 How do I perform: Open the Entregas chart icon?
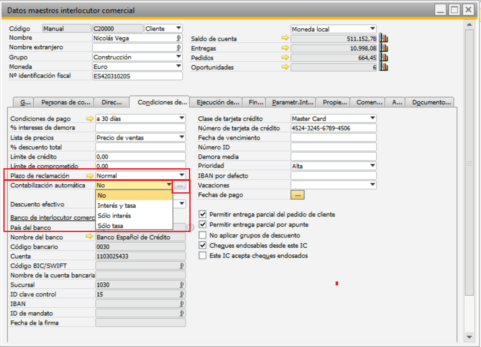(383, 48)
